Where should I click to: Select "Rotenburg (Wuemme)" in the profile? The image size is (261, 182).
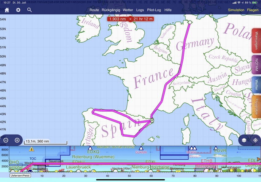click(x=93, y=157)
